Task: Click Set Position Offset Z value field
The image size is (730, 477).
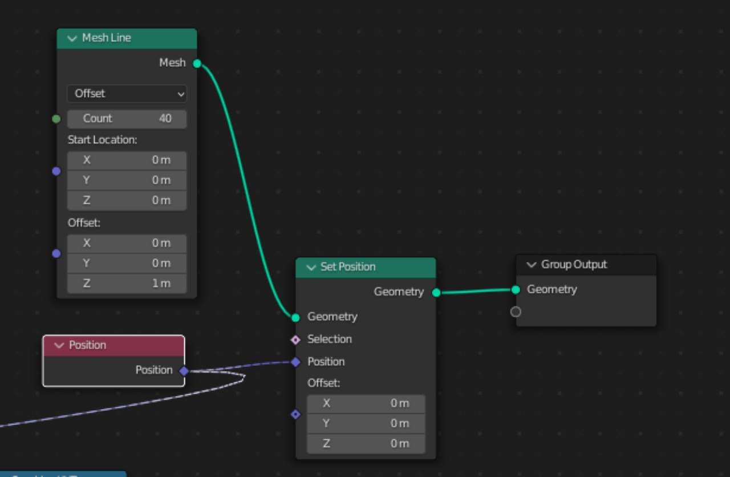Action: point(366,443)
